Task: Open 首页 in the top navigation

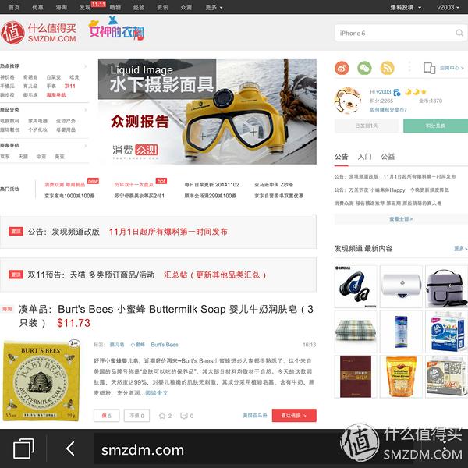Action: [14, 7]
